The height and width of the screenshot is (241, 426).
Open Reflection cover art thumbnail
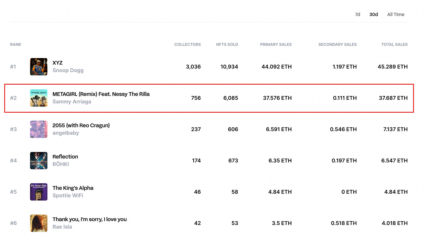point(39,160)
